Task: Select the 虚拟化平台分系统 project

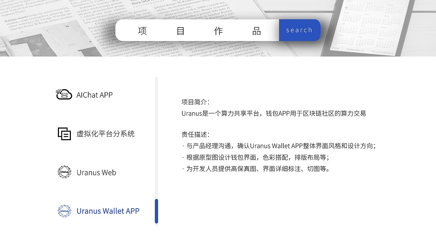Action: (106, 134)
